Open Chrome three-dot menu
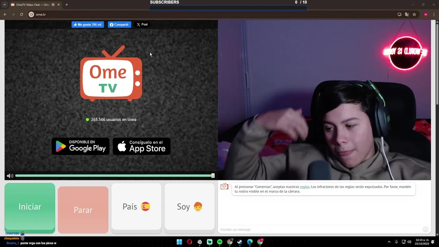This screenshot has width=439, height=247. (434, 14)
